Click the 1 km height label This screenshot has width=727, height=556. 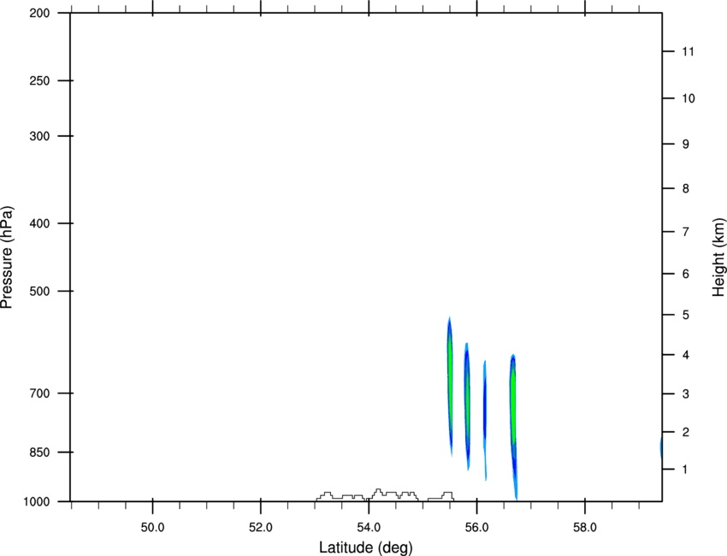[686, 470]
